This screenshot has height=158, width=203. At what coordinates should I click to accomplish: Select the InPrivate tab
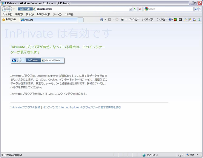(x=49, y=20)
